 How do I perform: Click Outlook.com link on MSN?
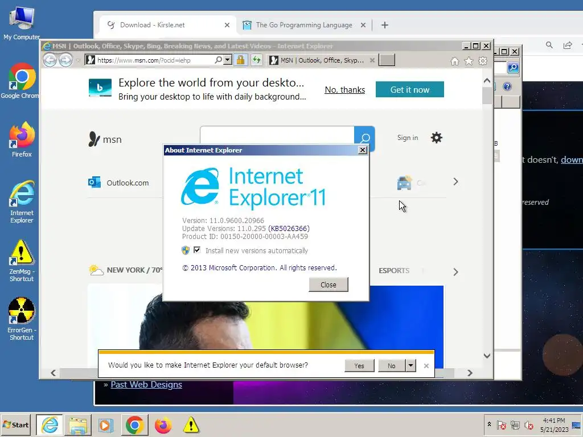tap(128, 183)
